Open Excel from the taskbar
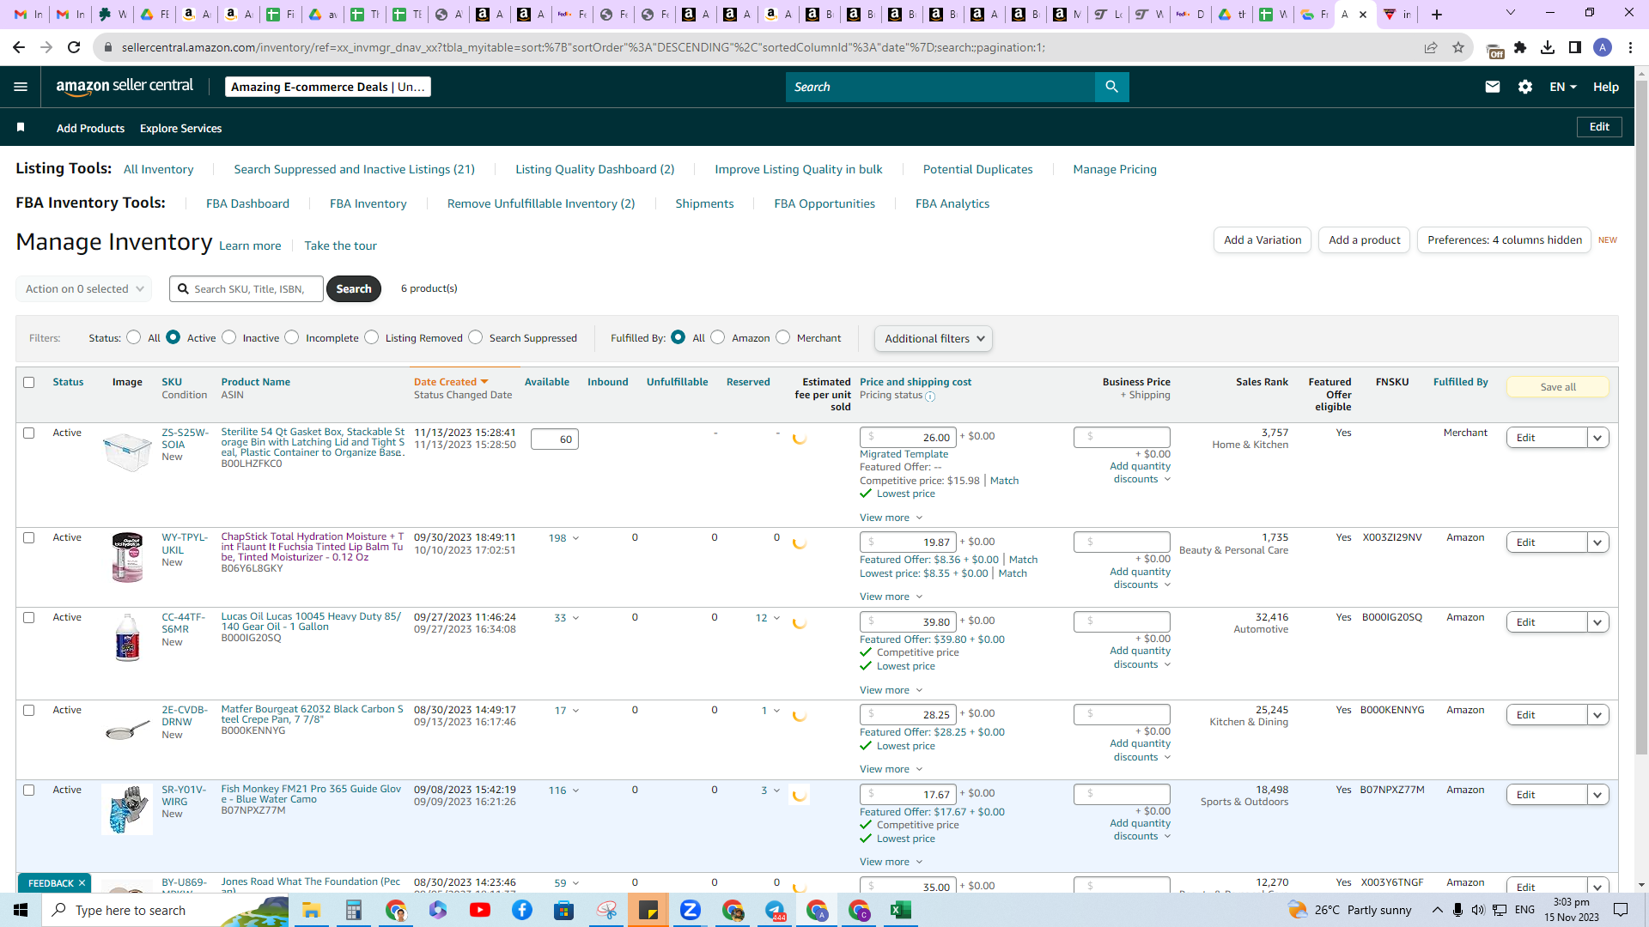Screen dimensions: 1649x927 click(x=901, y=910)
